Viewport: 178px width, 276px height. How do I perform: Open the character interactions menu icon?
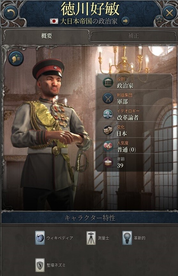pos(16,58)
